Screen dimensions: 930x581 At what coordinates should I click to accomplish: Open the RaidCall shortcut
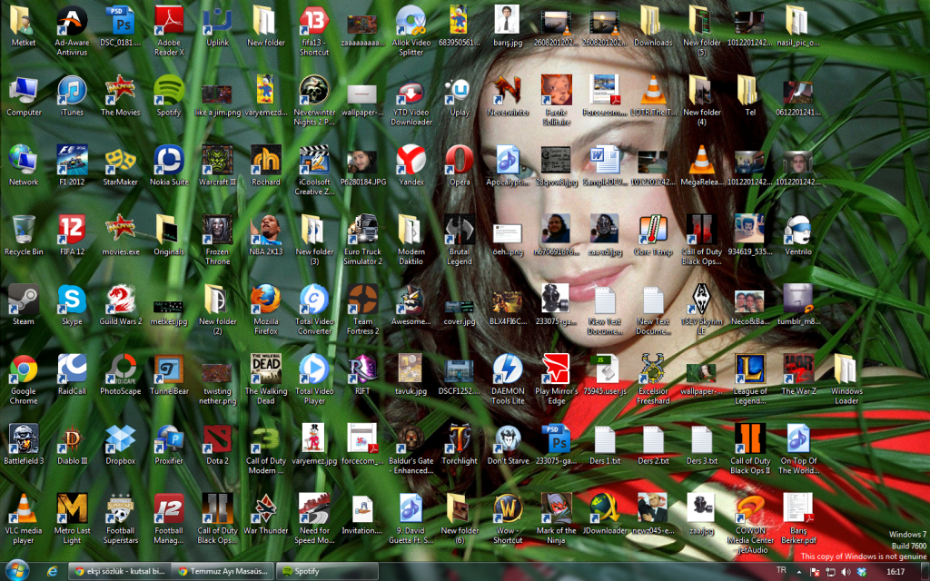pyautogui.click(x=72, y=370)
